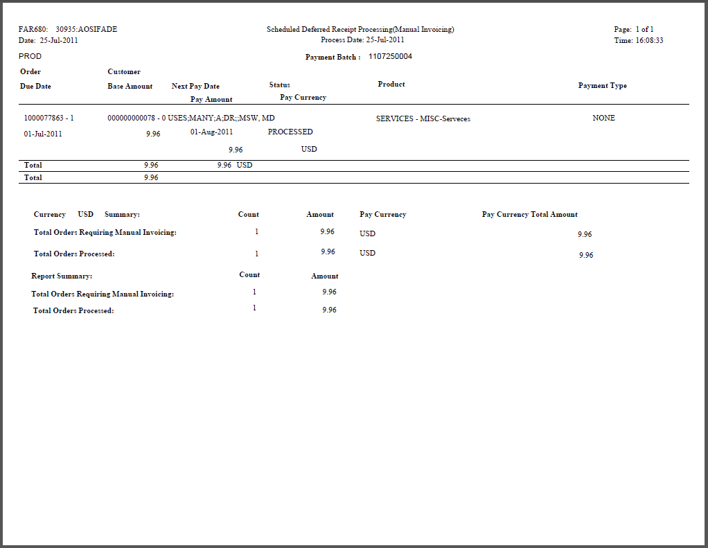Click the "Order" column header
Viewport: 708px width, 548px height.
point(30,72)
